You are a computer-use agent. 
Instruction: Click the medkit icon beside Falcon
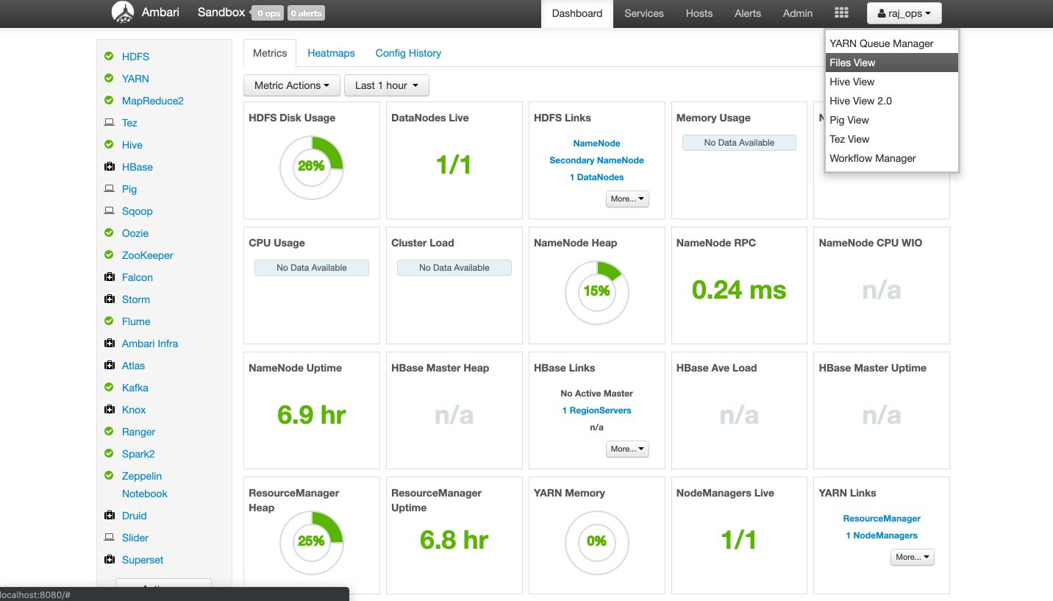click(110, 277)
